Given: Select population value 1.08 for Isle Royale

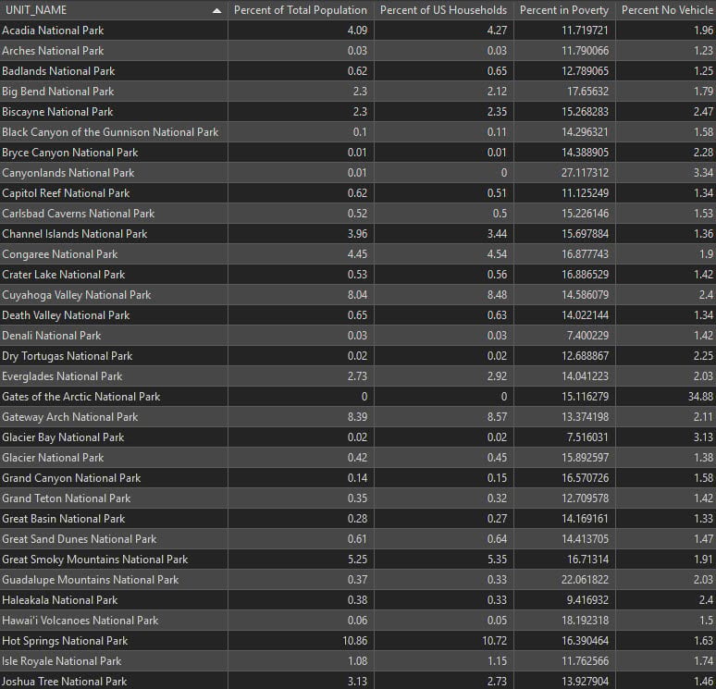Looking at the screenshot, I should click(357, 661).
